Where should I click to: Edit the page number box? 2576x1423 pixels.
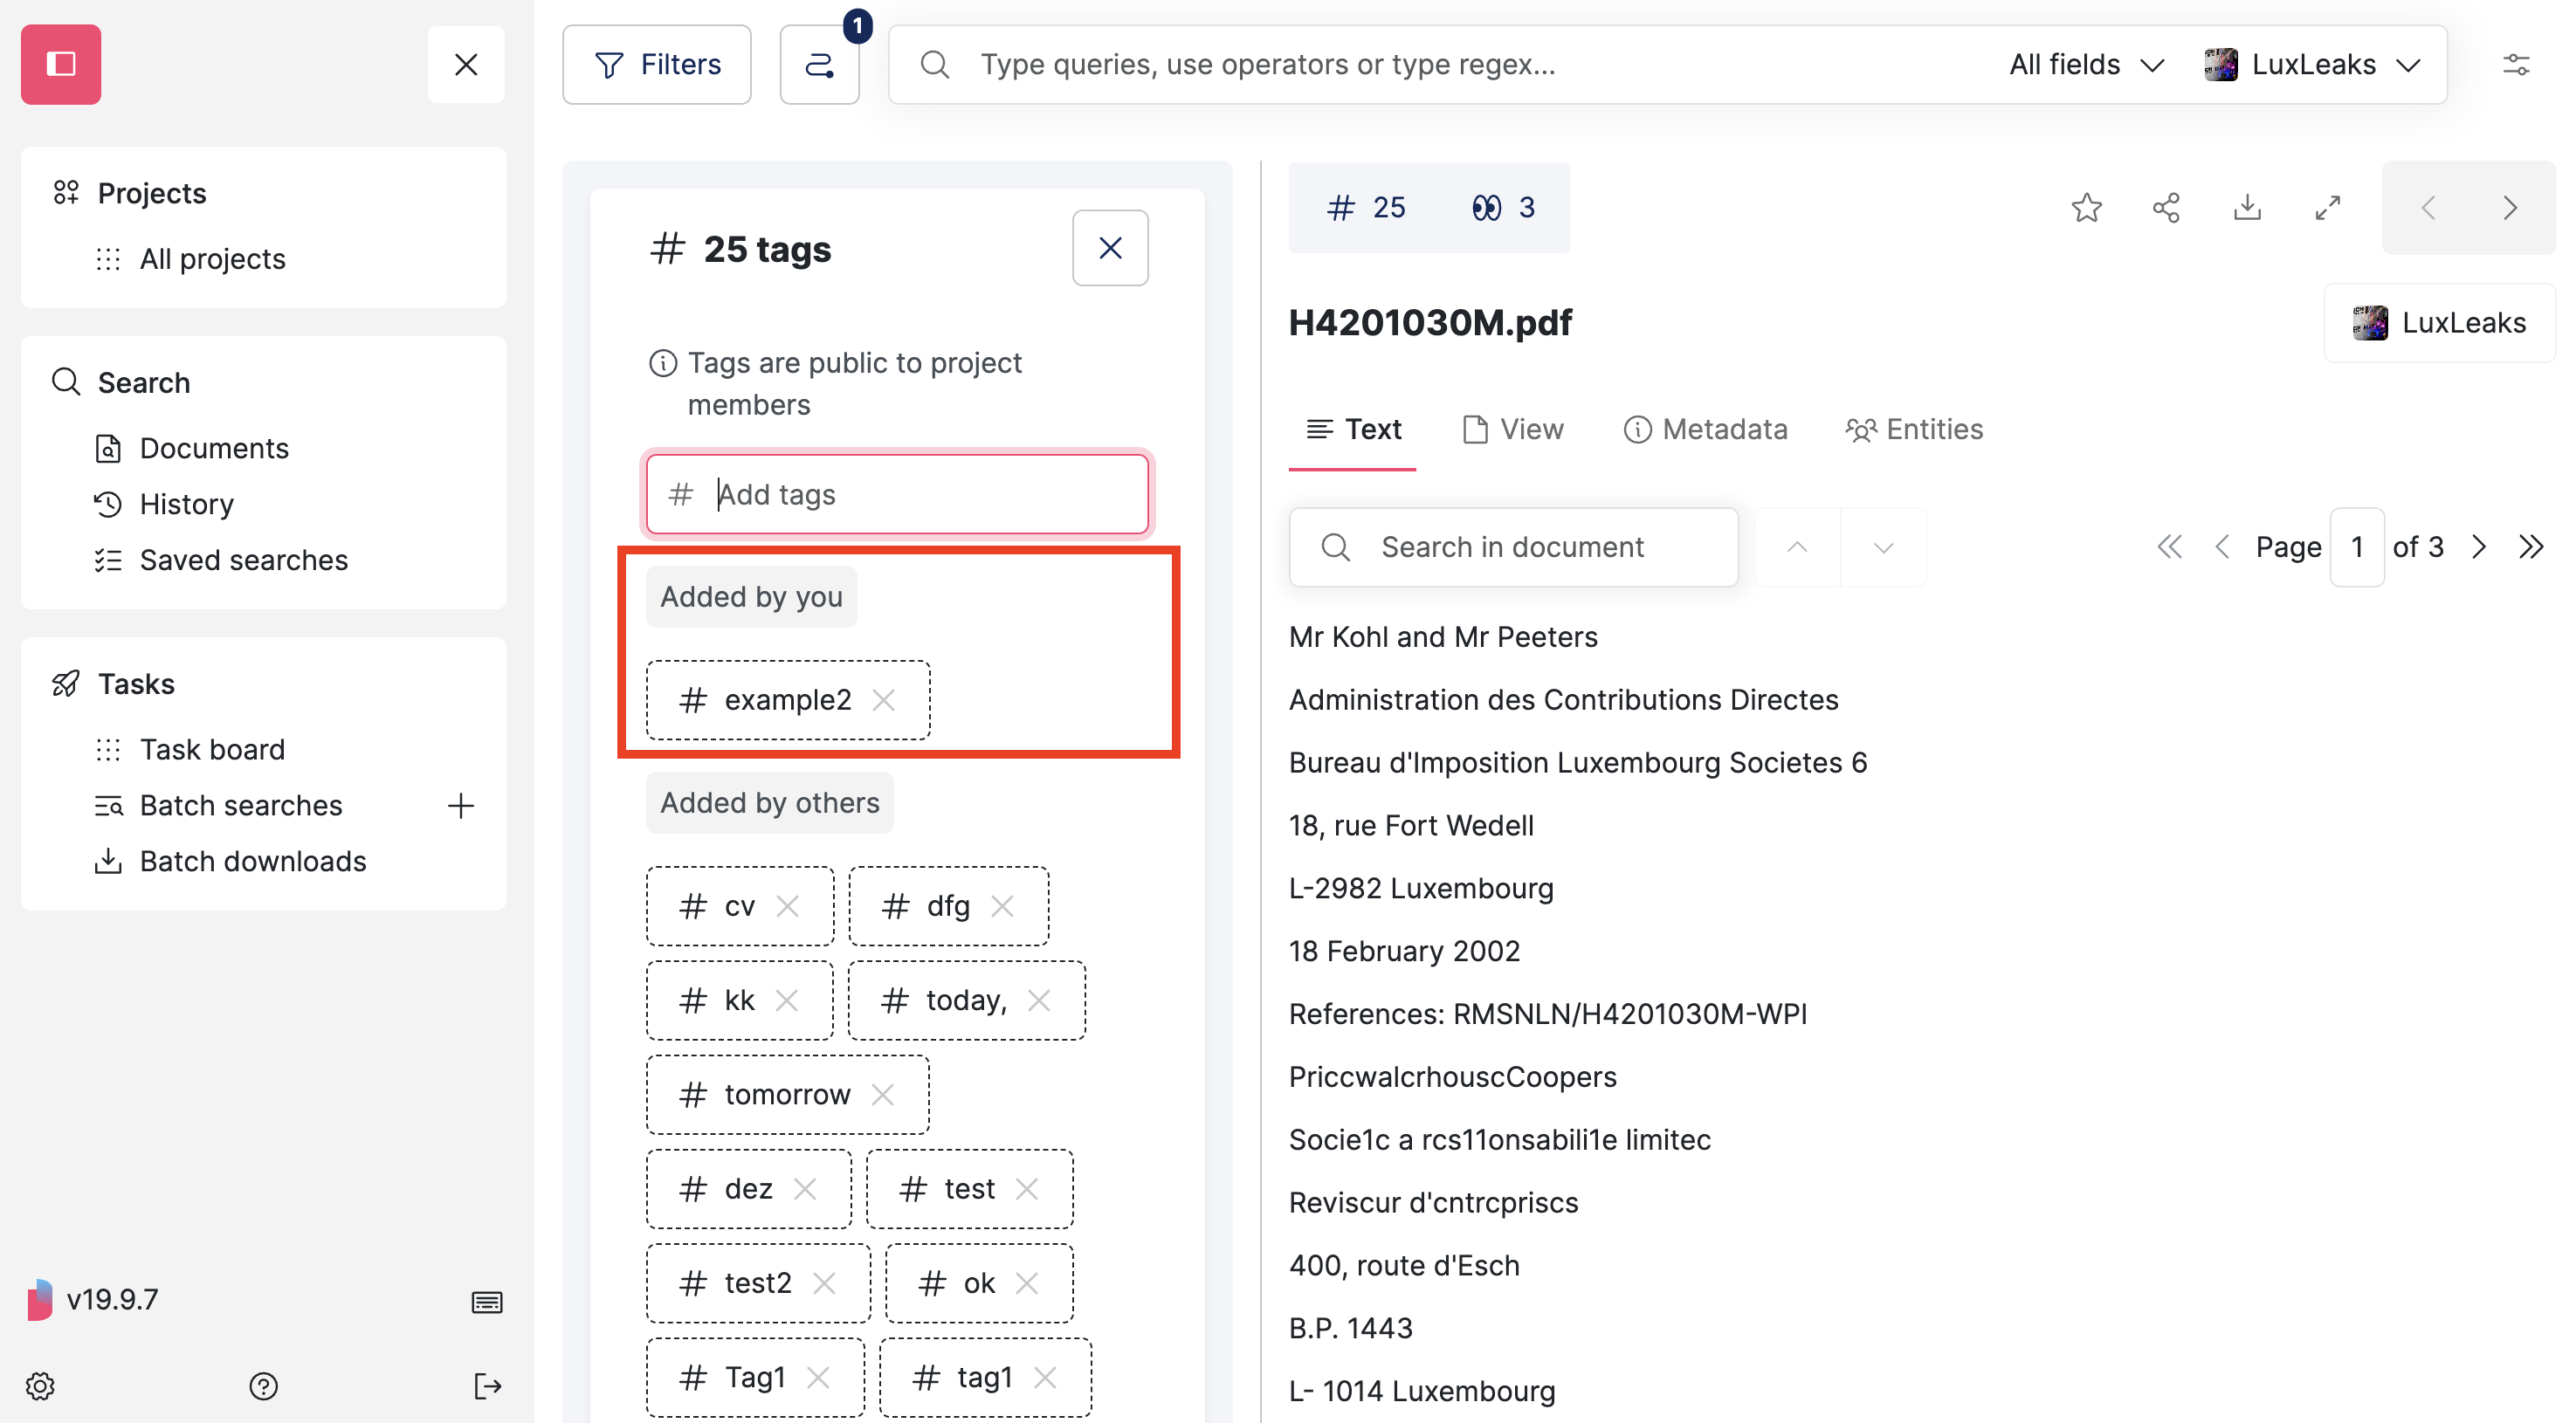click(x=2356, y=547)
